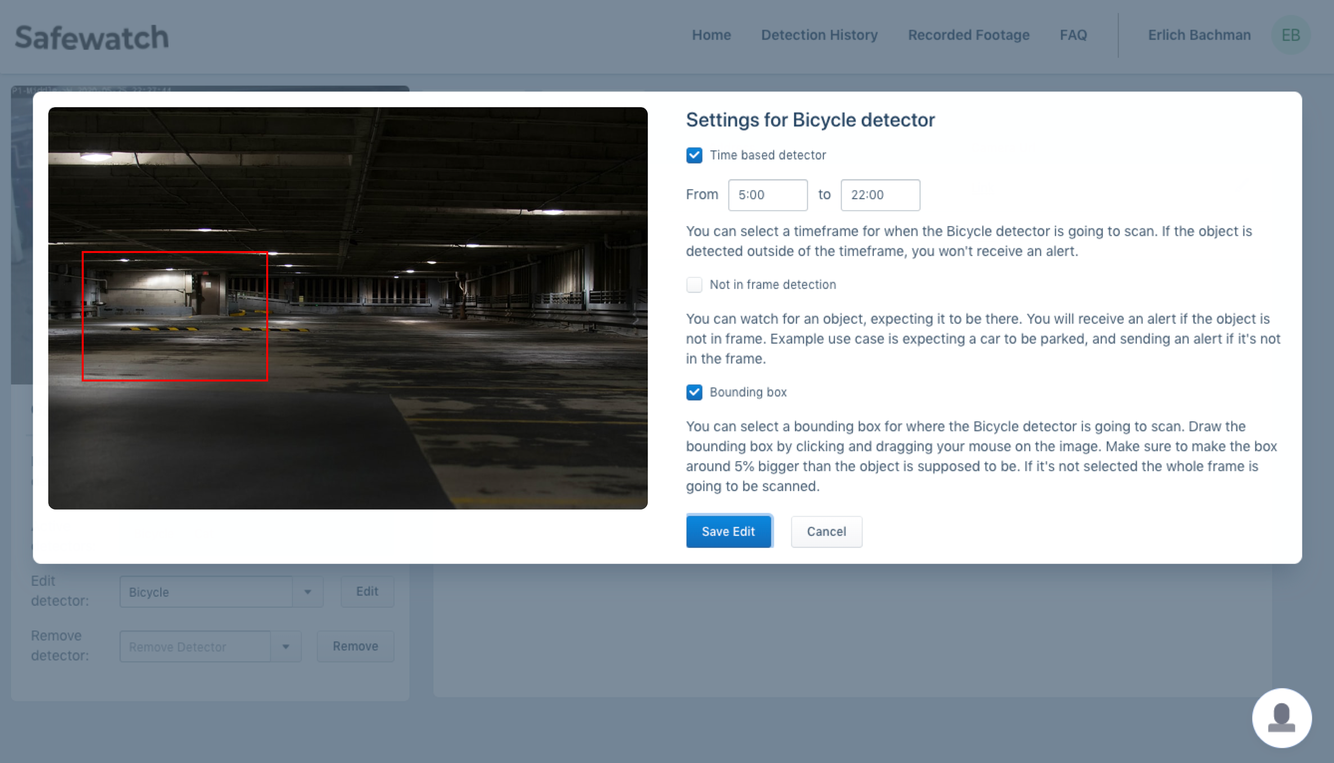Enable Not in frame detection
The width and height of the screenshot is (1334, 763).
694,285
